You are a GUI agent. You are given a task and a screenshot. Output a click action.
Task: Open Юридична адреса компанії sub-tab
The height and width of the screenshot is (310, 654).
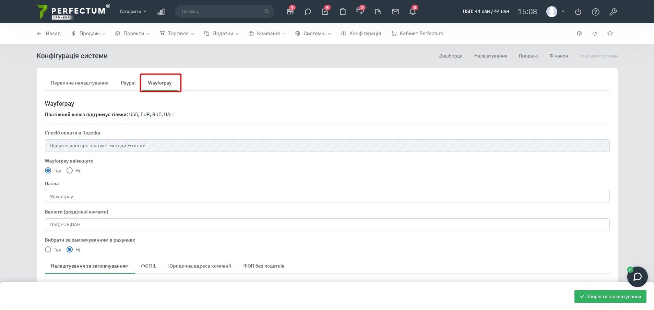(x=200, y=266)
